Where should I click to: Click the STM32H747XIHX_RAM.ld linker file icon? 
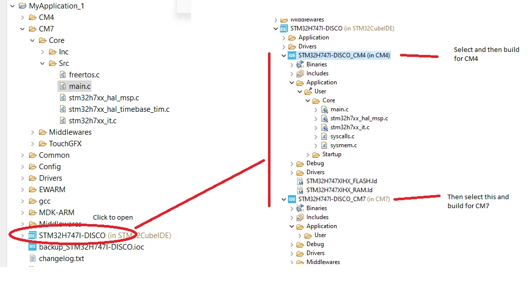[300, 190]
